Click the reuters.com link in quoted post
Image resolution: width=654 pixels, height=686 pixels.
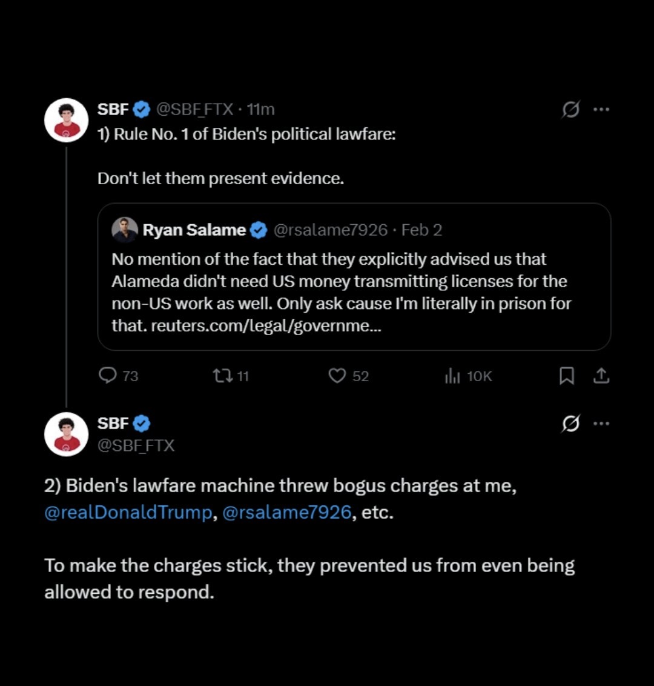[259, 326]
